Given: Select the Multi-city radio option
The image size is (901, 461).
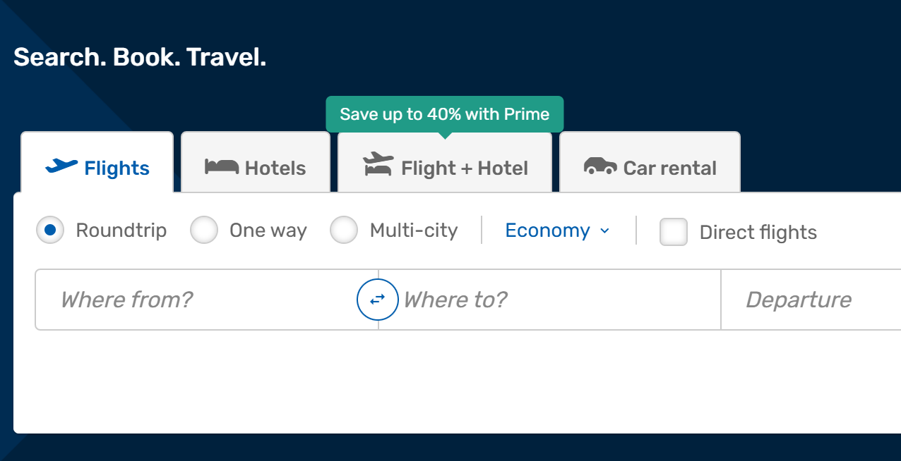Looking at the screenshot, I should click(344, 230).
